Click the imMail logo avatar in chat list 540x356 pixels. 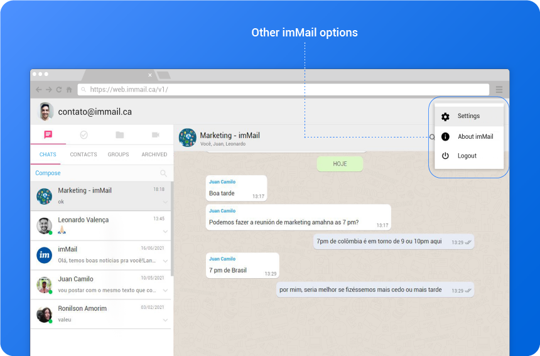[x=45, y=255]
